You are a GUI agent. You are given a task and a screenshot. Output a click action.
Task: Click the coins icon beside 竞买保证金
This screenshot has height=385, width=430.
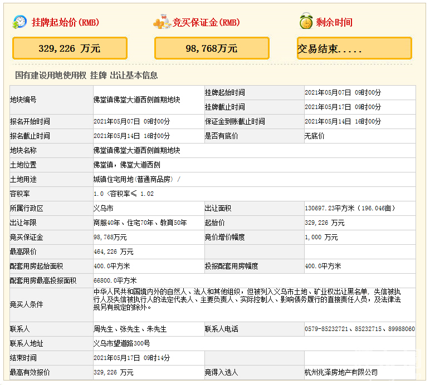[x=162, y=22]
